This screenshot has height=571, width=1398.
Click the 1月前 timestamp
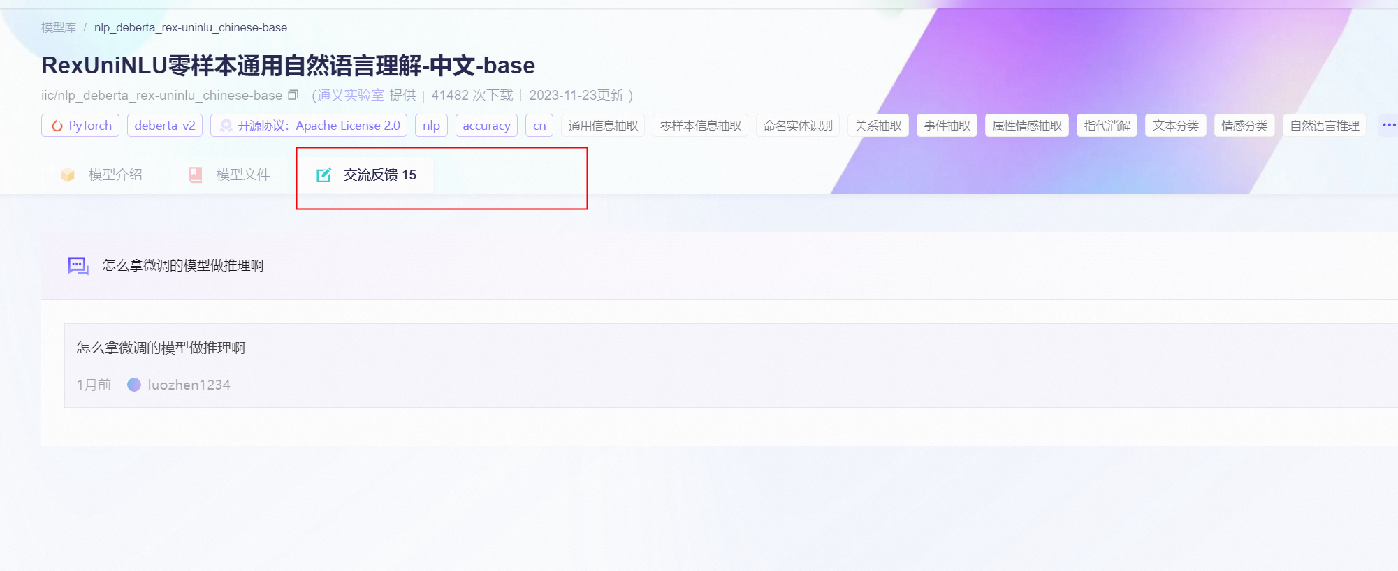pos(94,385)
